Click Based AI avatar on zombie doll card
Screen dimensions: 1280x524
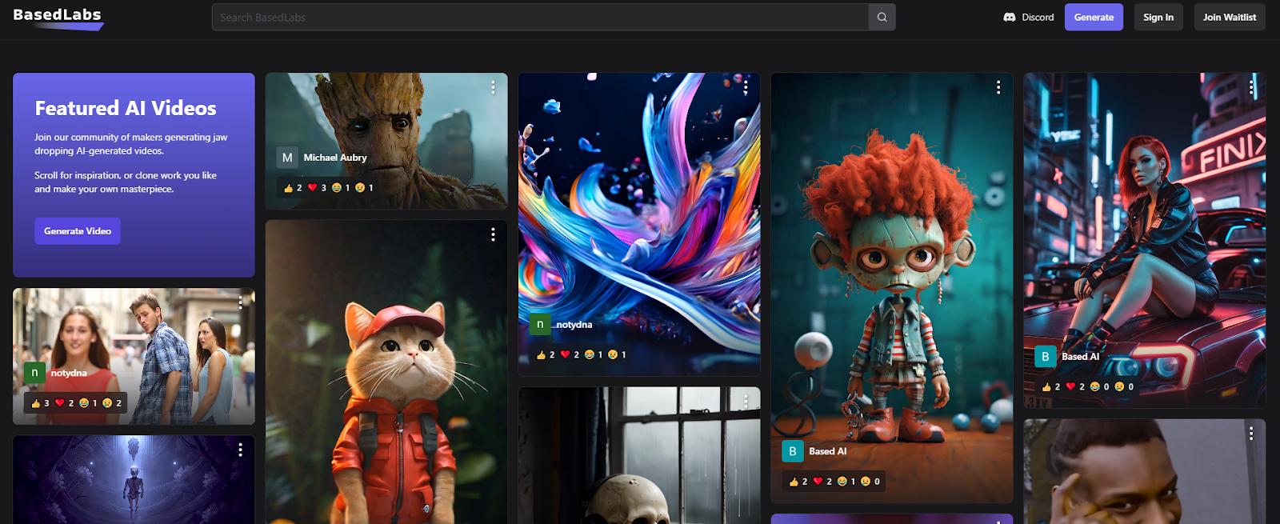coord(793,451)
